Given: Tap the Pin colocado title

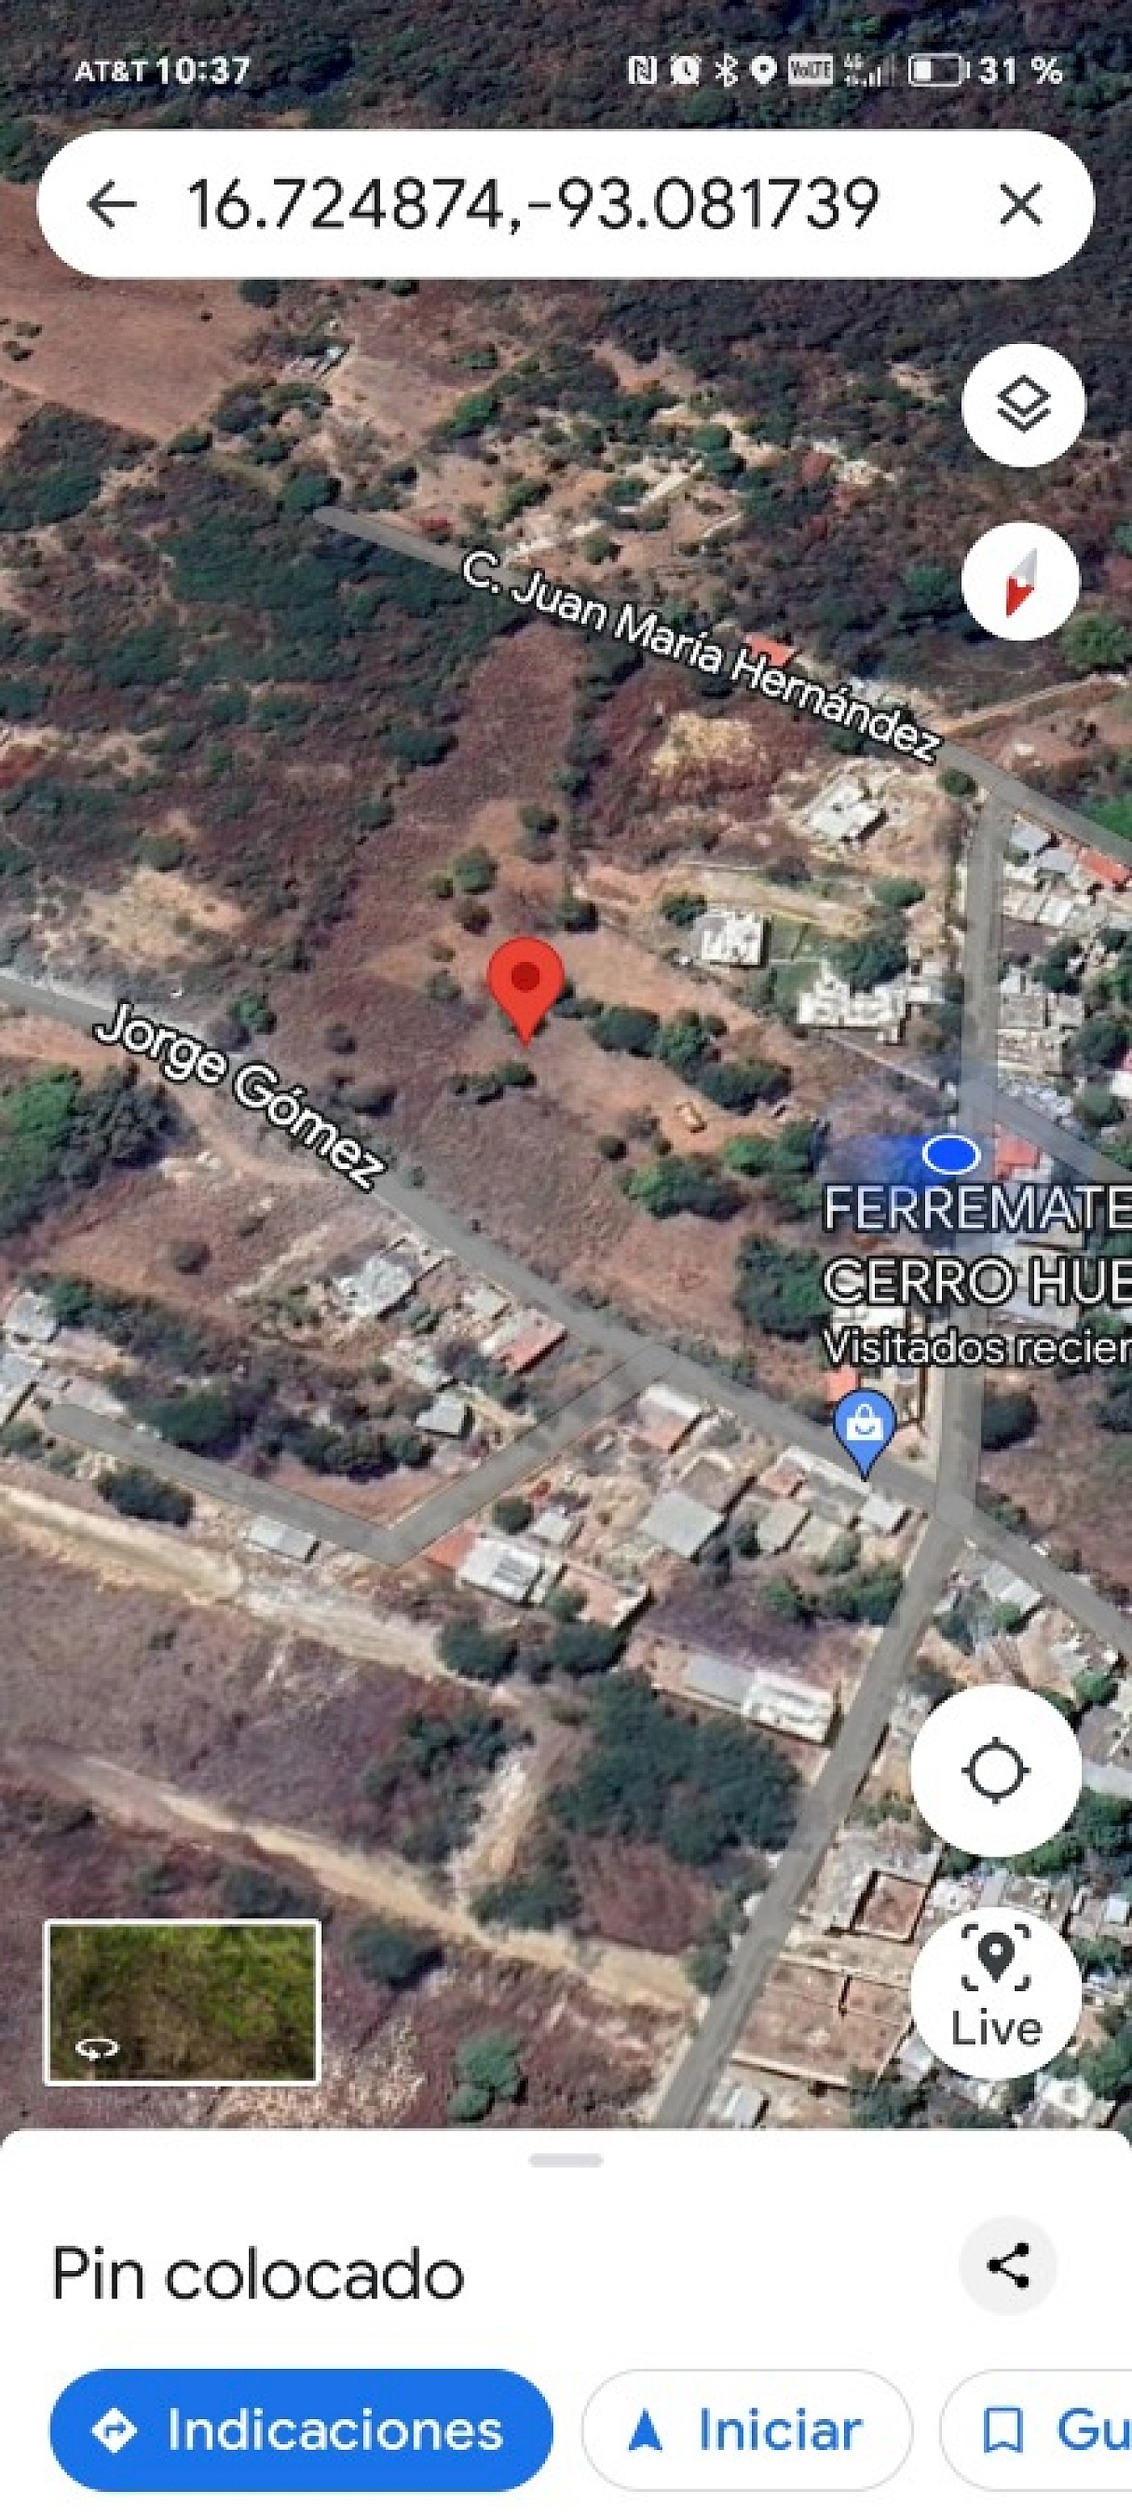Looking at the screenshot, I should [258, 2274].
